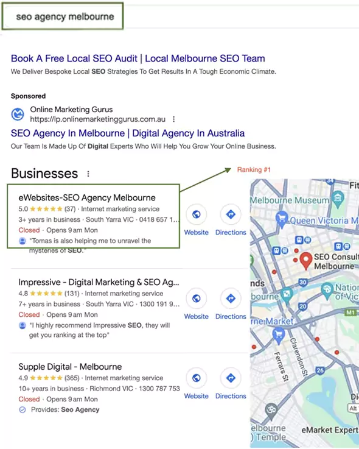Click the 'Website' label in Supple Digital row
This screenshot has width=359, height=449.
click(x=197, y=396)
